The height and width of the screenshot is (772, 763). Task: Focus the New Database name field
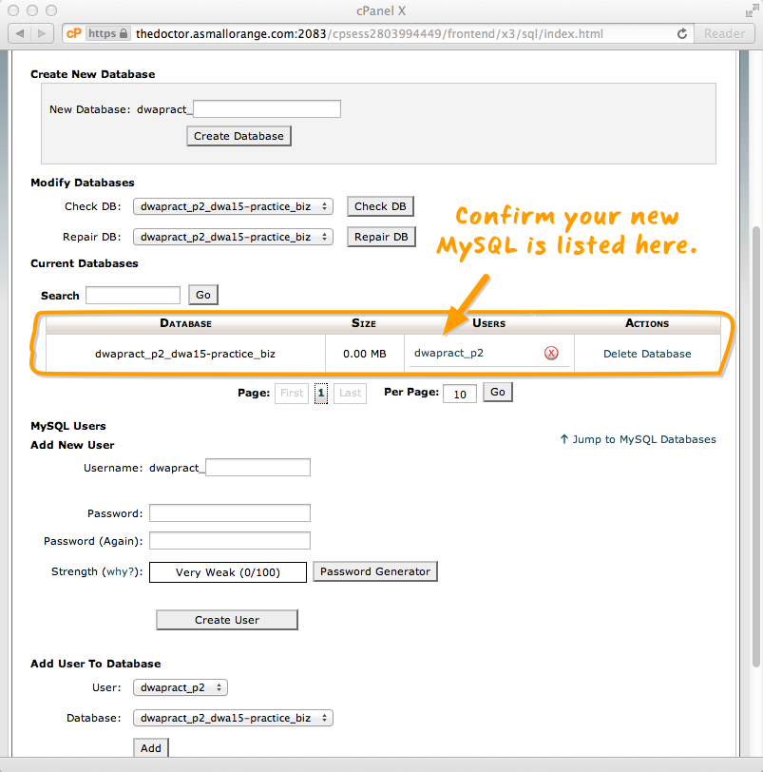[x=266, y=109]
